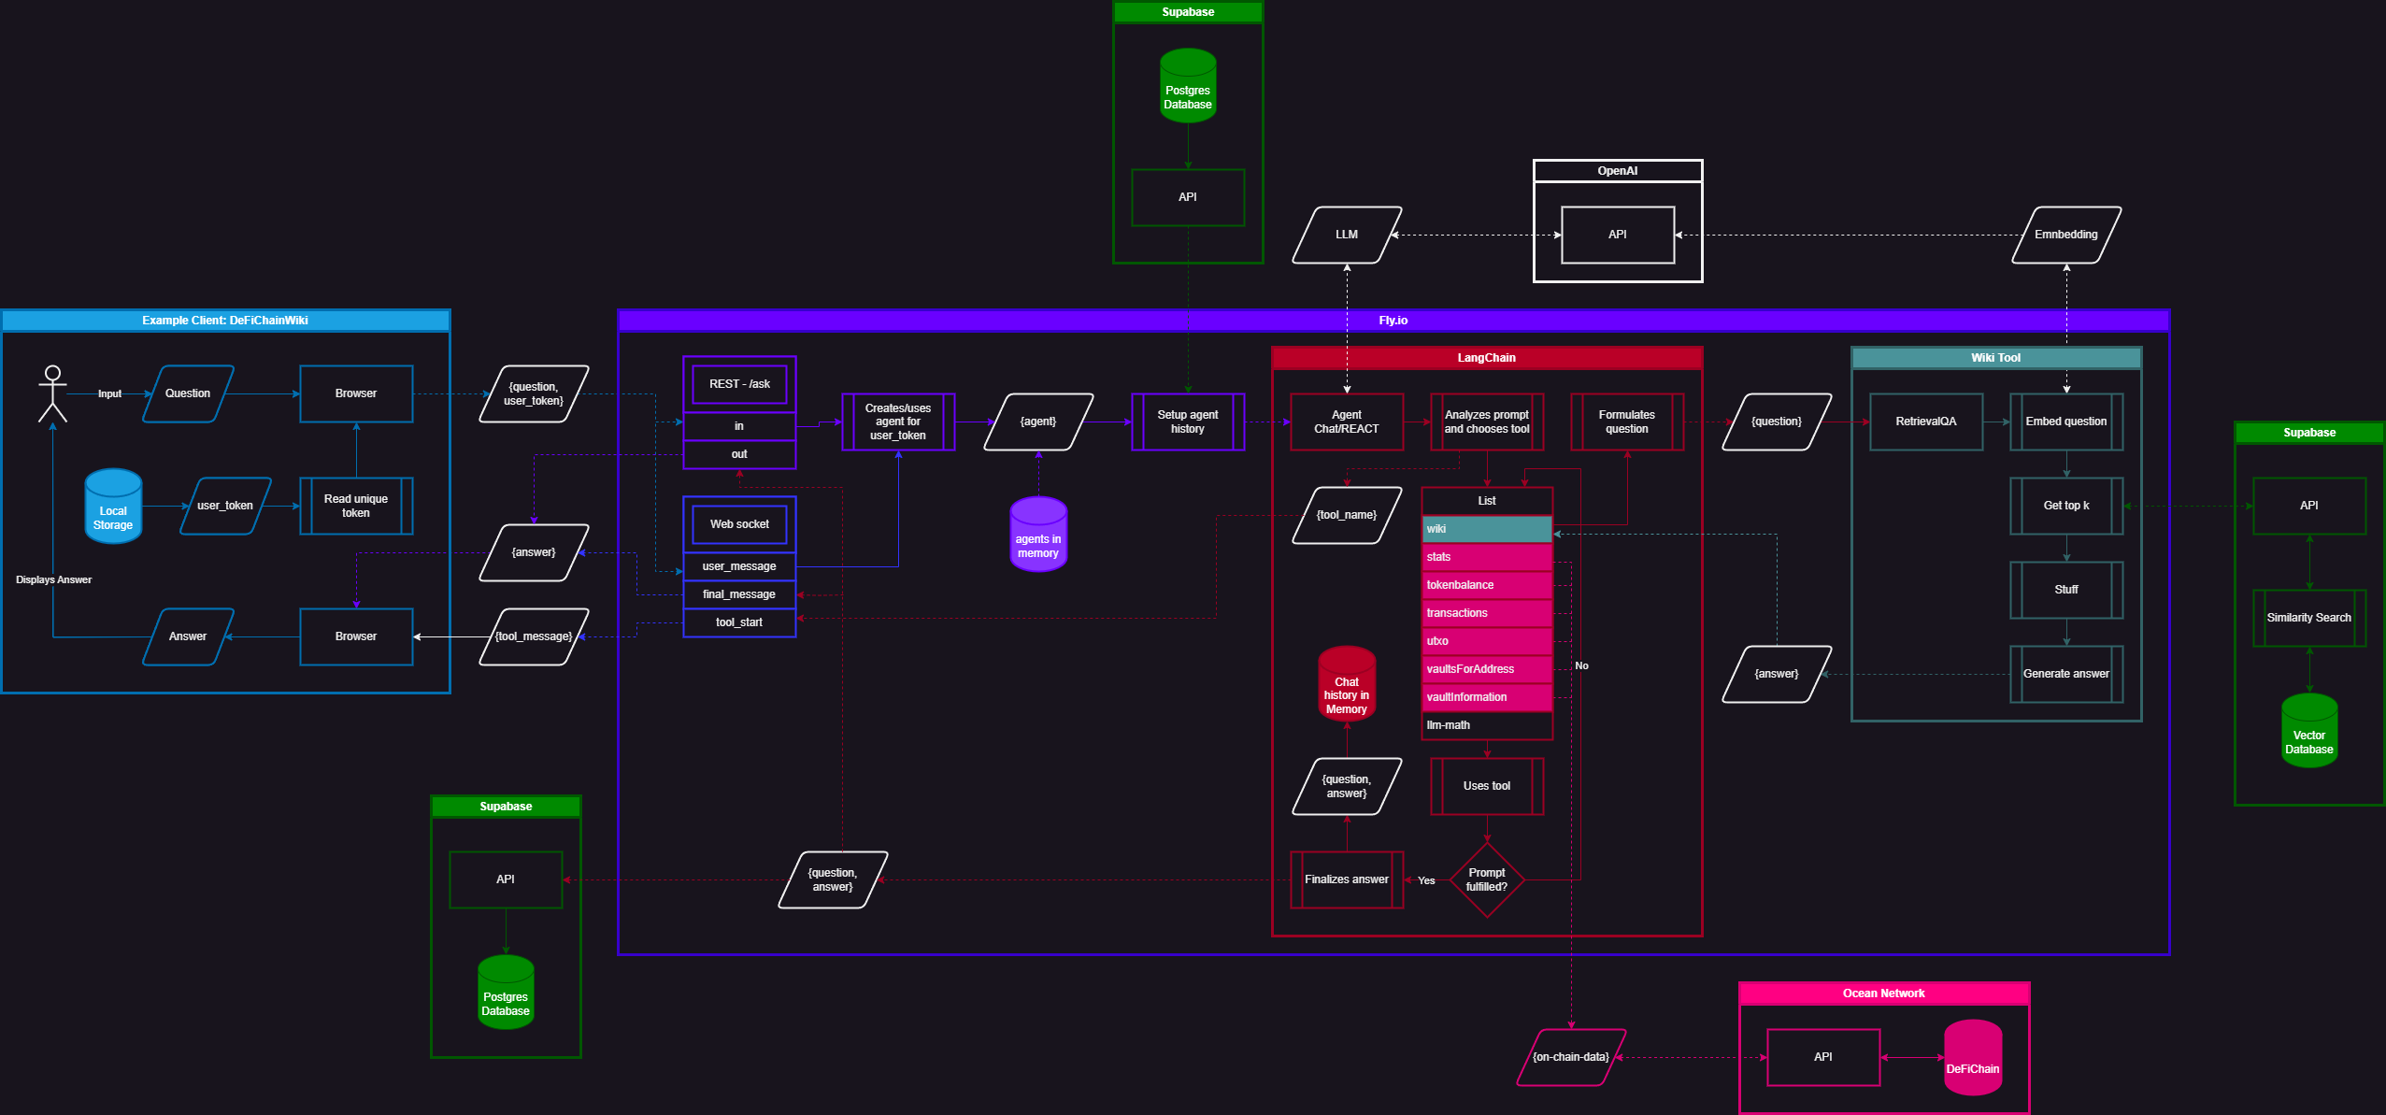Click the Vector Database cylinder
This screenshot has height=1115, width=2386.
pos(2308,731)
